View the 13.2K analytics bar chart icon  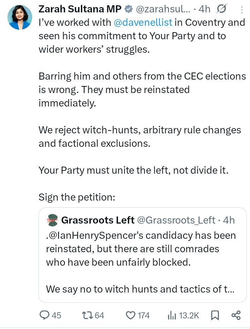(x=172, y=315)
